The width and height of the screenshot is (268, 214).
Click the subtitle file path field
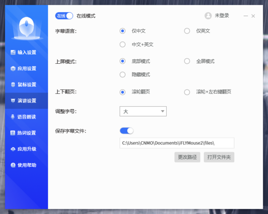pyautogui.click(x=177, y=143)
